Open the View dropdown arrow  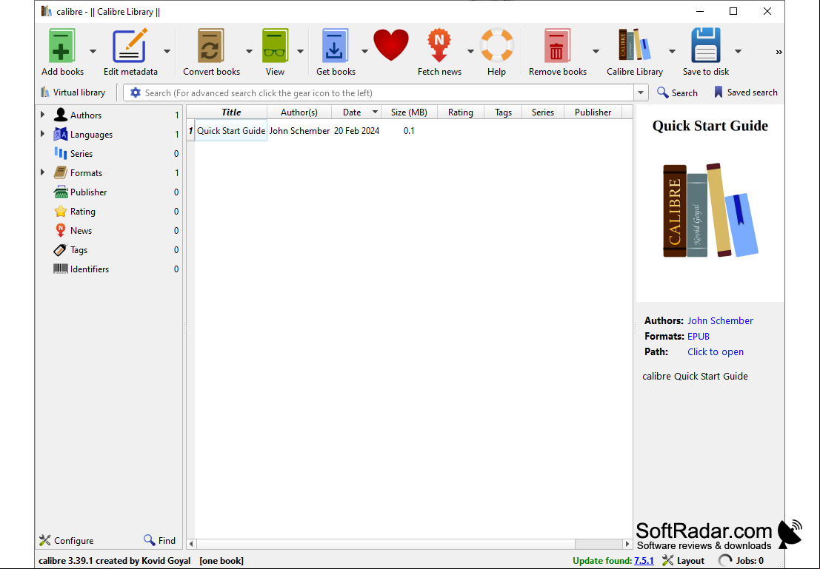[x=300, y=51]
